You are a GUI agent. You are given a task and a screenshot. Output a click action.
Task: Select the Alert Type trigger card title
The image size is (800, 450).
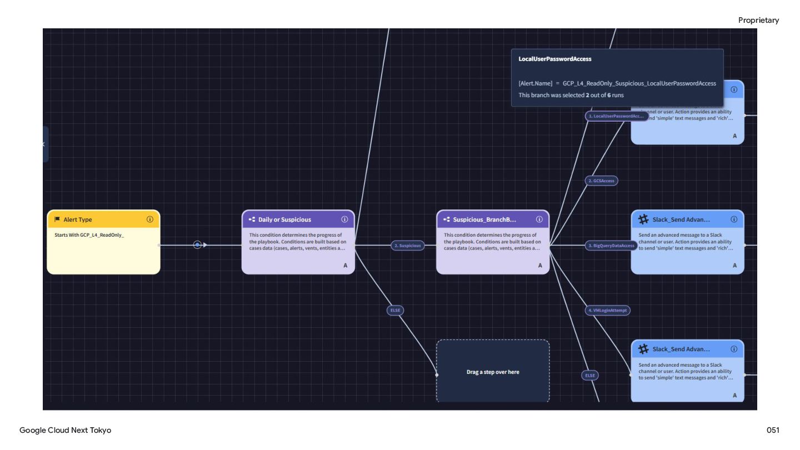[78, 219]
